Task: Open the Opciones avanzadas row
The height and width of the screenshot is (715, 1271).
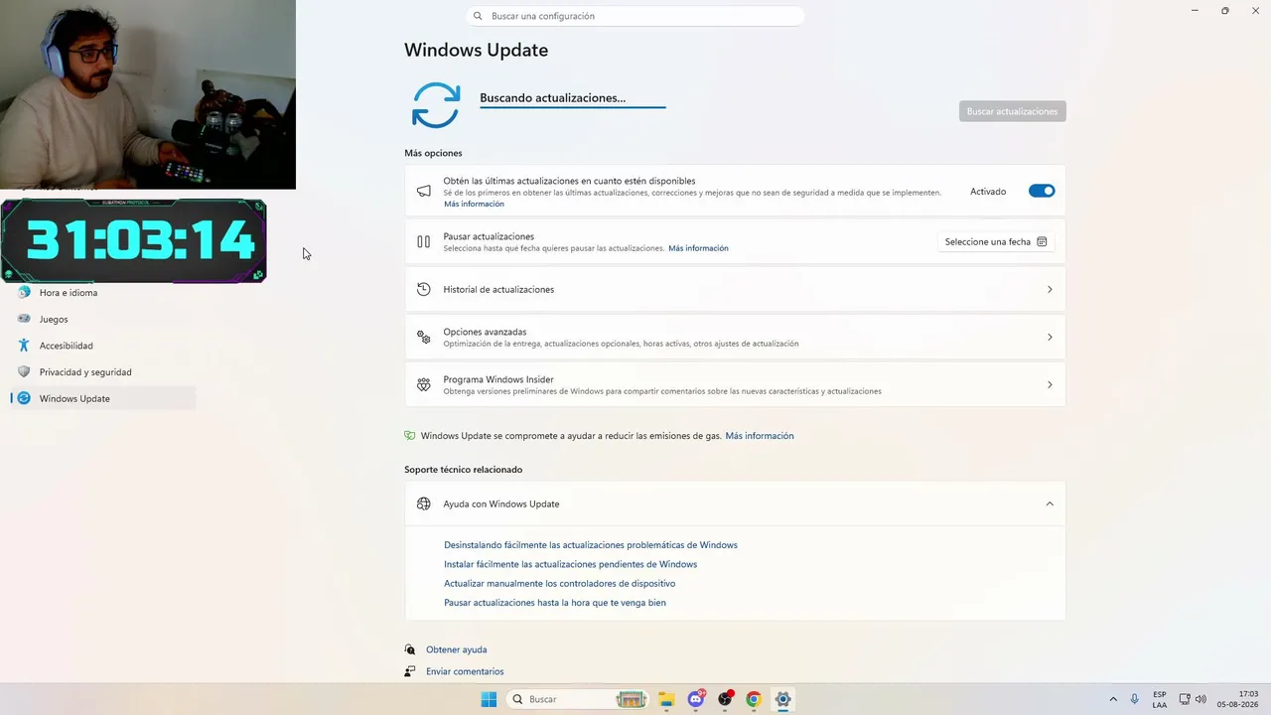Action: pos(735,337)
